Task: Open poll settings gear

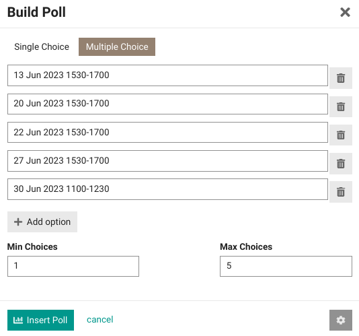Action: click(x=340, y=320)
